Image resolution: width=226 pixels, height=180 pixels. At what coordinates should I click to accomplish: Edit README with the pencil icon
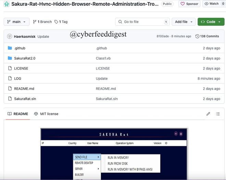[x=208, y=114]
